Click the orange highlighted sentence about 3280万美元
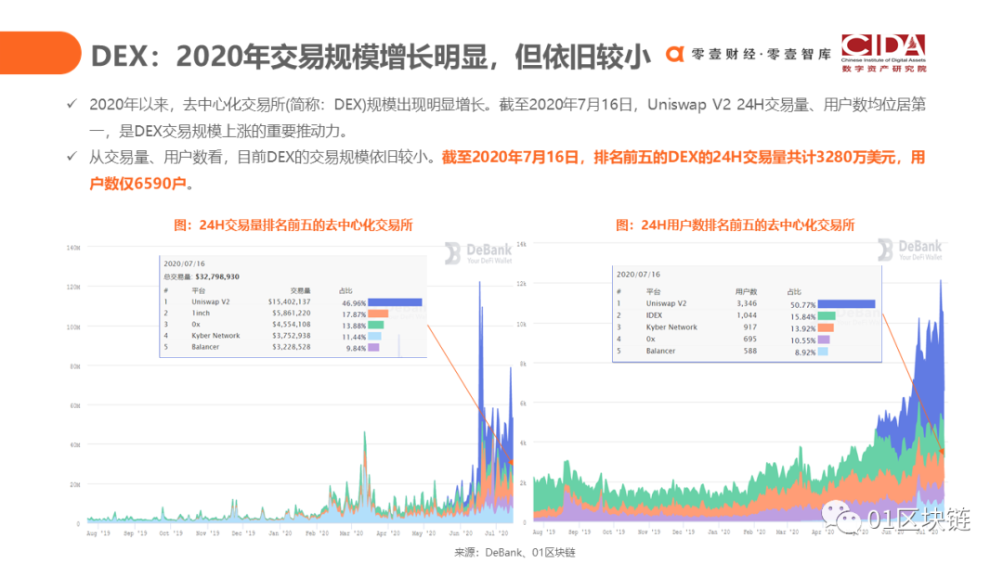Viewport: 1003px width, 564px height. coord(507,170)
